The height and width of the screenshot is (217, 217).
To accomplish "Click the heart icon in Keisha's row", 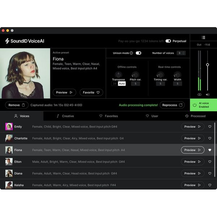I will (210, 185).
